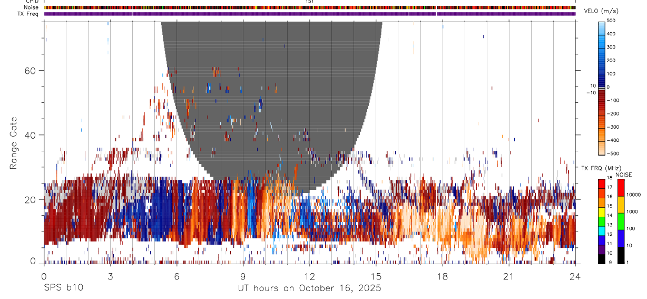Click the multicolored Noise strip above the plot
Screen dimensions: 647x299
pyautogui.click(x=310, y=7)
